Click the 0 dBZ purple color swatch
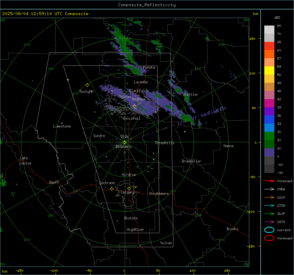This screenshot has width=294, height=275. 269,152
